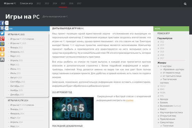Share on VKontakte icon
This screenshot has width=192, height=128.
tap(2, 28)
